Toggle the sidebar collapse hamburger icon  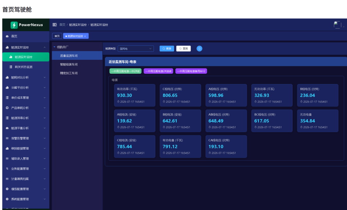tap(55, 25)
